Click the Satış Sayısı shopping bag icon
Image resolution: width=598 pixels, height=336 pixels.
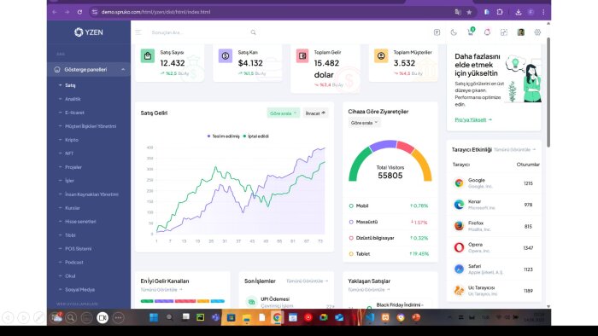(x=148, y=56)
